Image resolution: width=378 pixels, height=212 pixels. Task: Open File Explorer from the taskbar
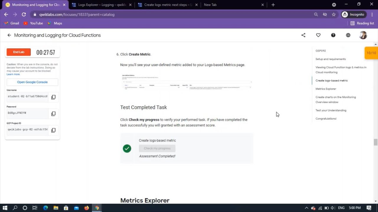(56, 208)
